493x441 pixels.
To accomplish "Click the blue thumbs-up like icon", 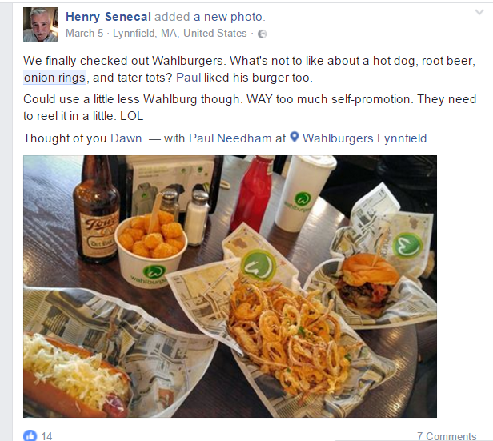I will (x=30, y=435).
